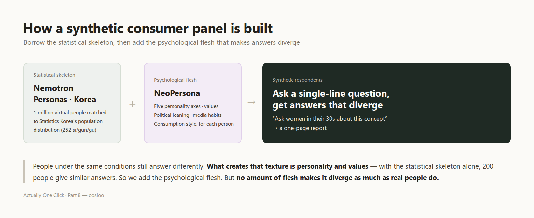Click the 'Nemotron Personas · Korea' heading
534x218 pixels.
65,94
